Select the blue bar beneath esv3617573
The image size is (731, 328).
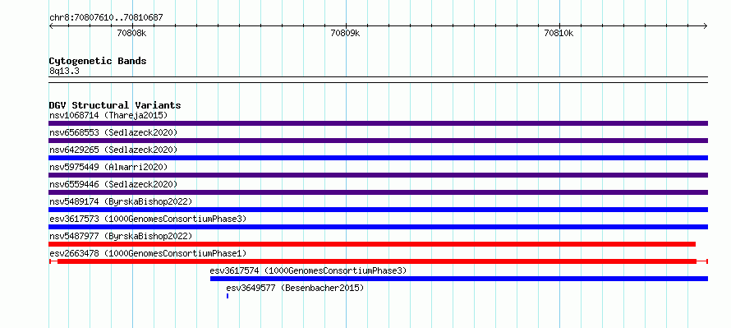click(378, 227)
